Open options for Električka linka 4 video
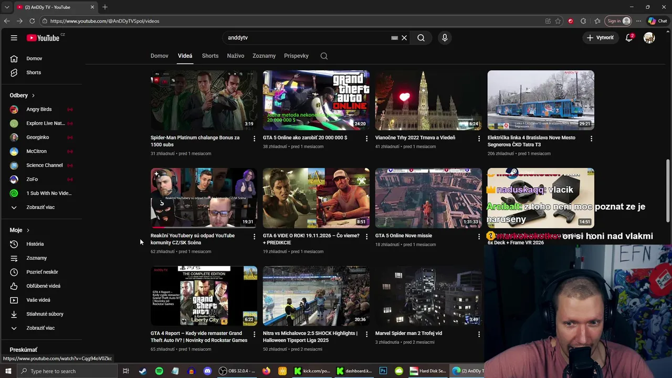This screenshot has width=672, height=378. [x=591, y=139]
